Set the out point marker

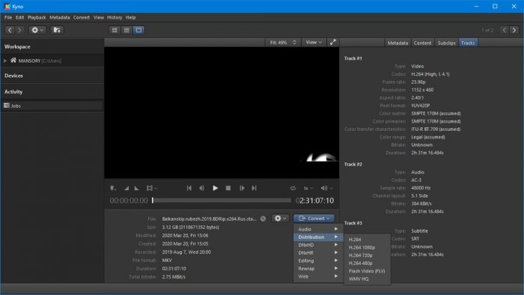[x=137, y=189]
